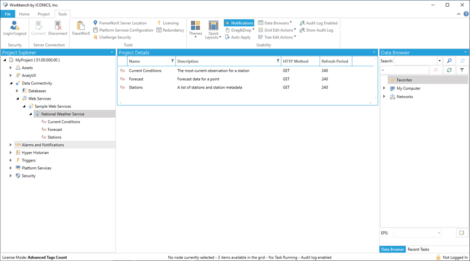The image size is (470, 261).
Task: Toggle Audit Log Enabled
Action: (x=318, y=23)
